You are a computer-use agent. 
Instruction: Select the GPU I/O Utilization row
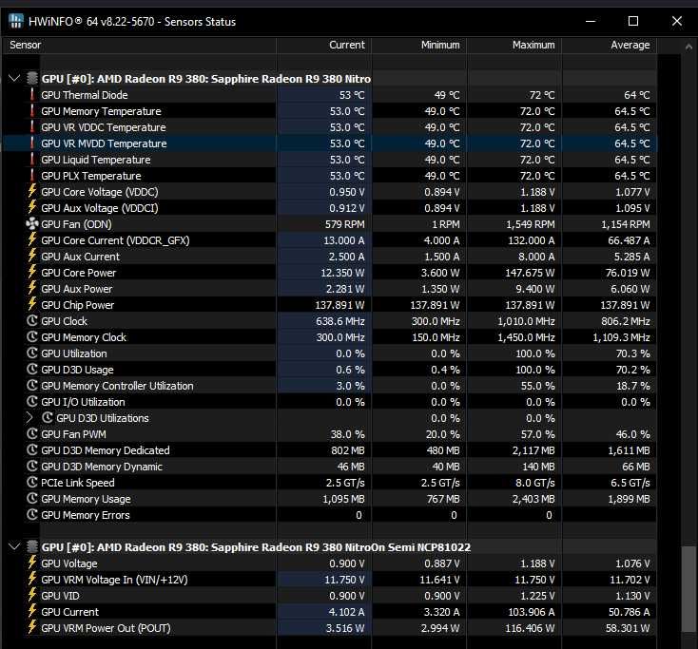(x=330, y=402)
